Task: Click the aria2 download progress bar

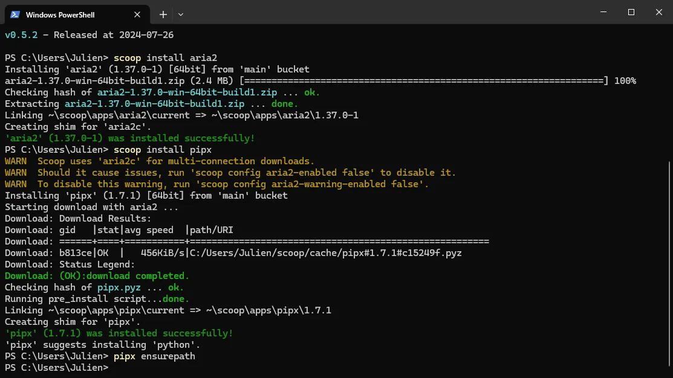Action: 424,81
